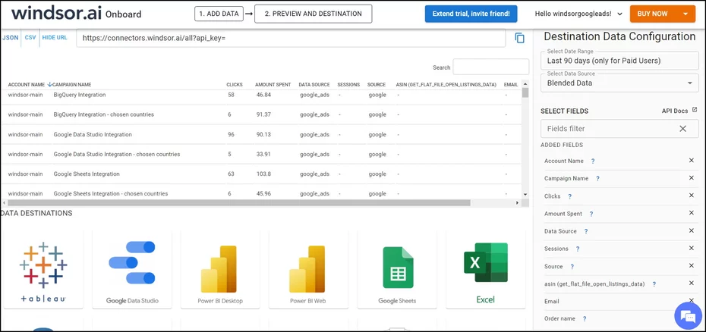Click the 91.37 amount spent cell
Screen dimensions: 706x332
point(264,114)
